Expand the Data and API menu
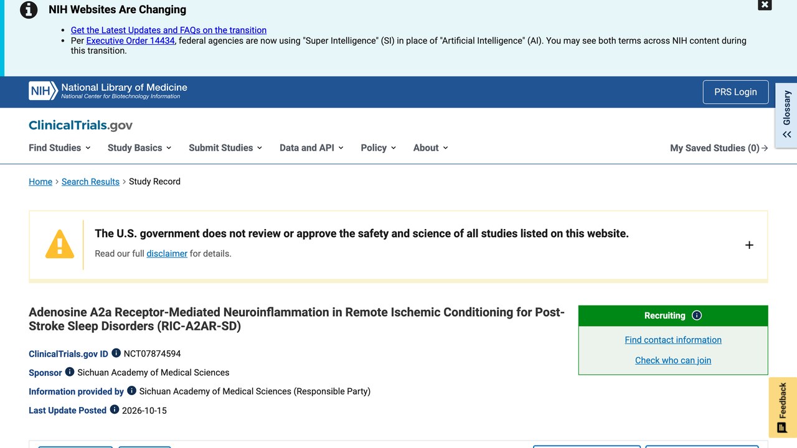Screen dimensions: 797x448 point(311,147)
